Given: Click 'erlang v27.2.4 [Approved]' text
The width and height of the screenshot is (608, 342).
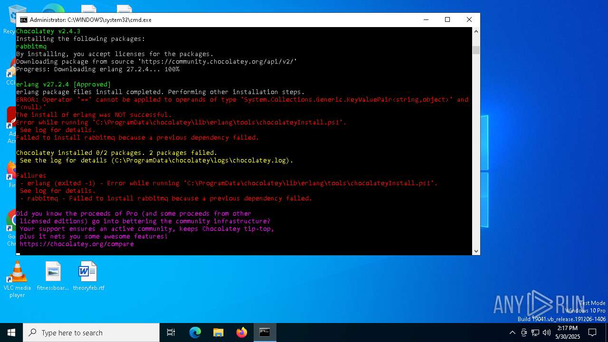Looking at the screenshot, I should click(64, 85).
